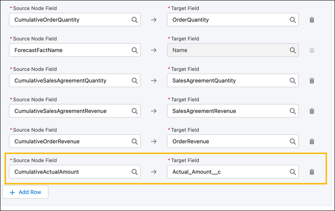Delete the CumulativeOrderQuantity mapping row
The width and height of the screenshot is (335, 211).
[312, 20]
